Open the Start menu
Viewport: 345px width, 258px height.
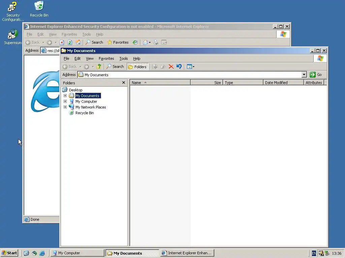(x=9, y=253)
